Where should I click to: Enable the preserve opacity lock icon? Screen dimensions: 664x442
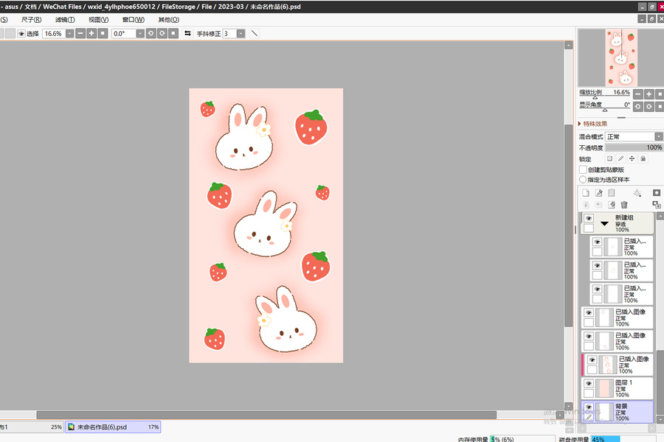coord(610,158)
